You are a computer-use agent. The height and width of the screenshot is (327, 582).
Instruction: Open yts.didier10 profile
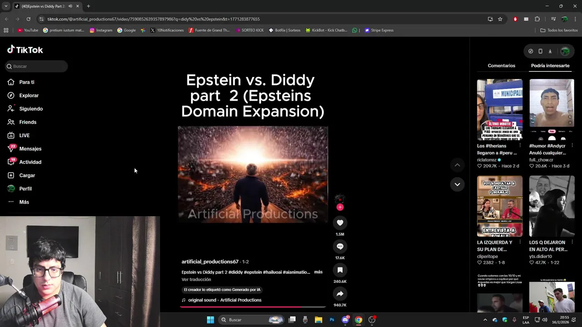point(541,257)
